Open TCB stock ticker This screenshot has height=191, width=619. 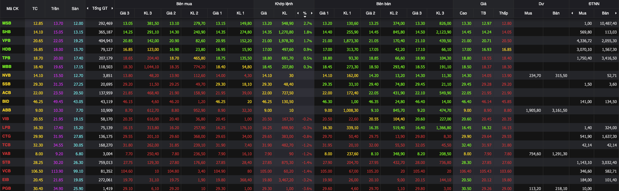[x=6, y=145]
